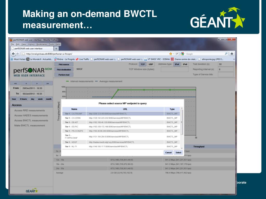Select month time range
The image size is (266, 199).
(49, 99)
